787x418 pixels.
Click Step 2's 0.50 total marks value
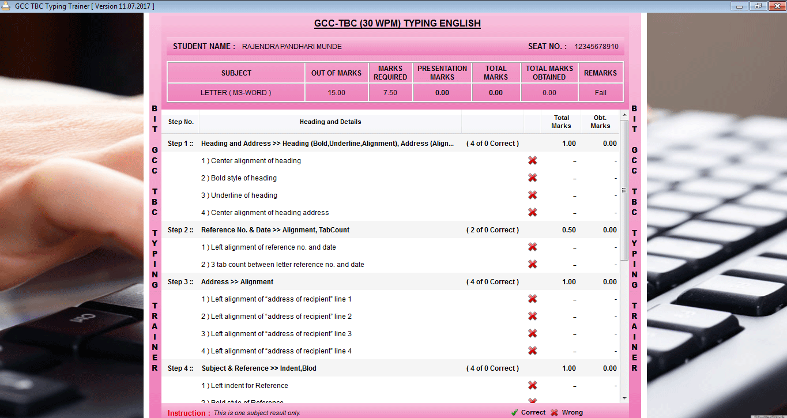point(568,230)
